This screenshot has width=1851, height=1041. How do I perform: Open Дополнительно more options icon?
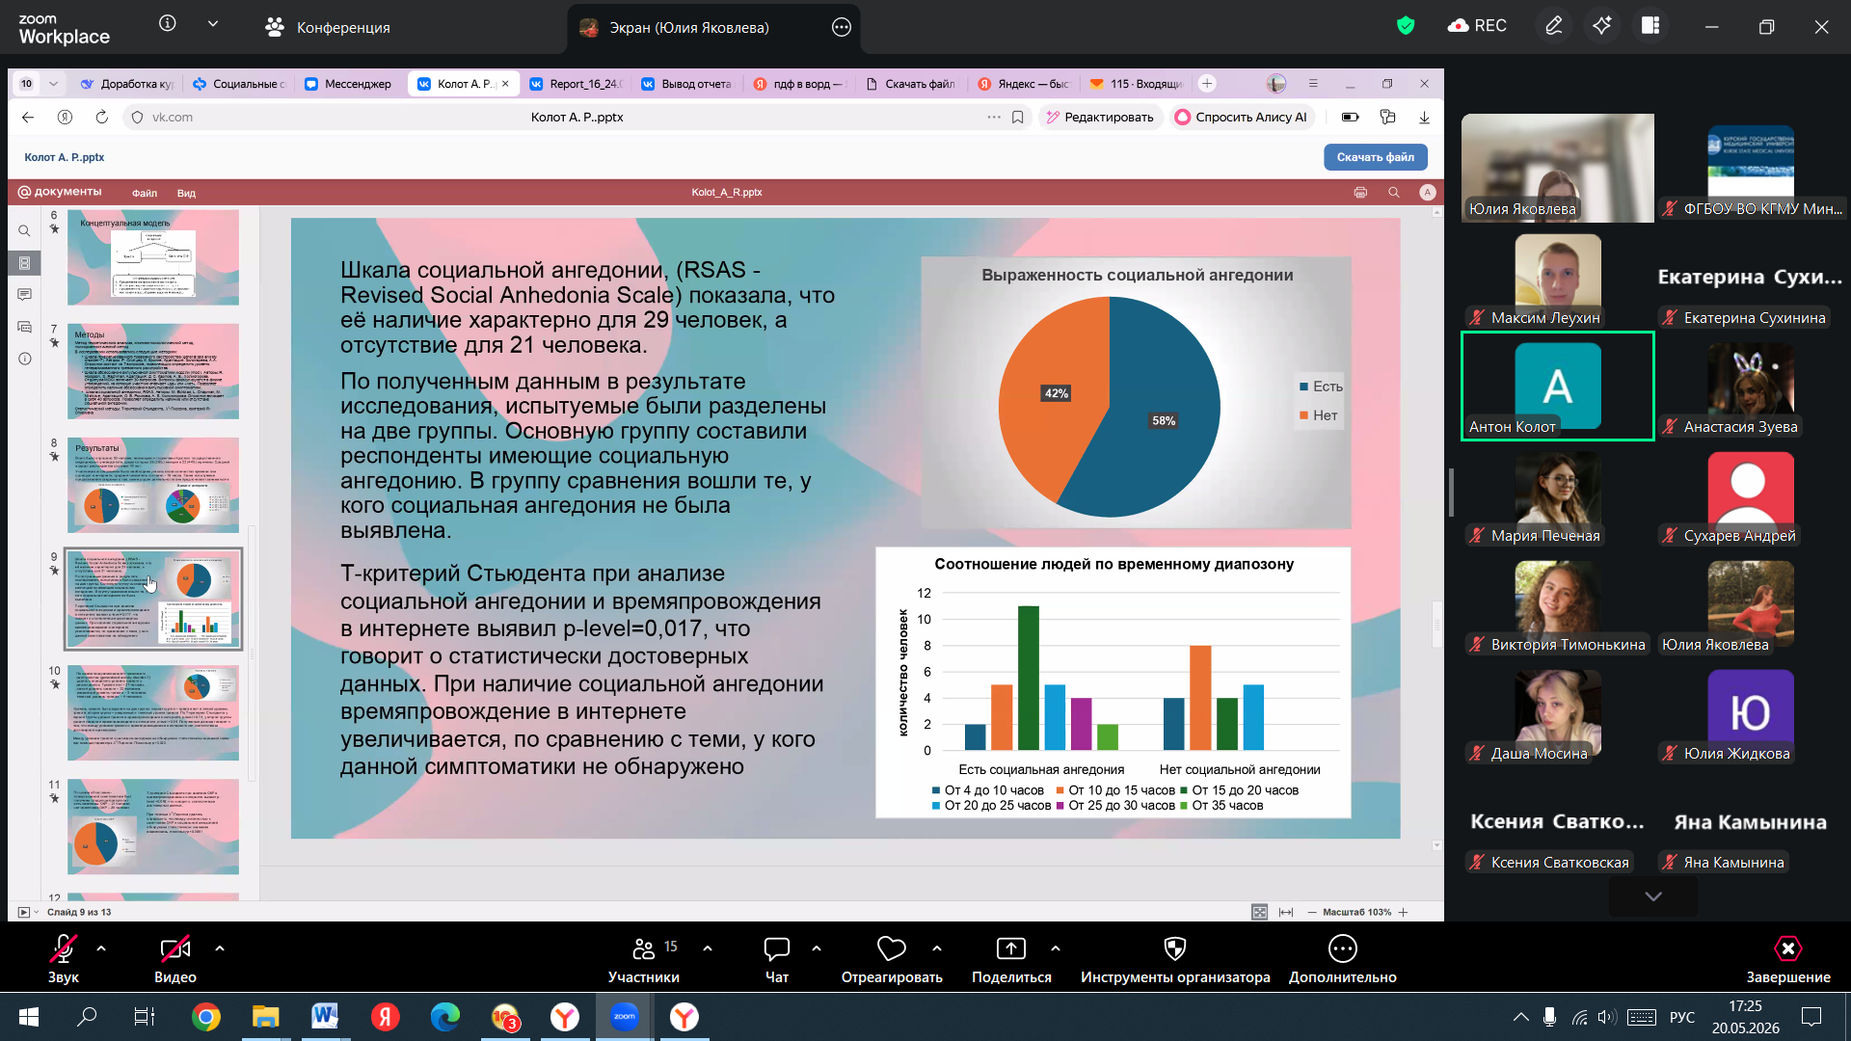coord(1342,948)
